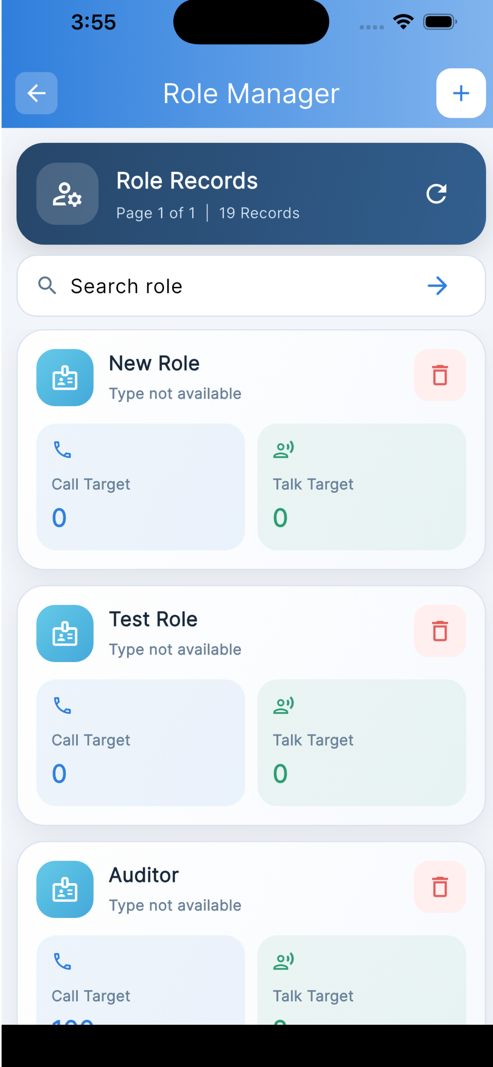Open the Test Role badge icon

pyautogui.click(x=65, y=633)
